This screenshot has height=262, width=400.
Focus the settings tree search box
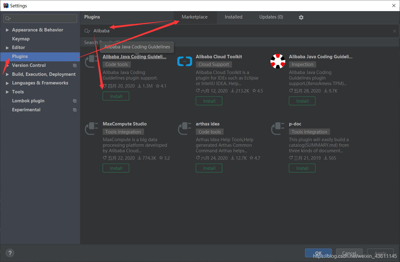click(40, 18)
